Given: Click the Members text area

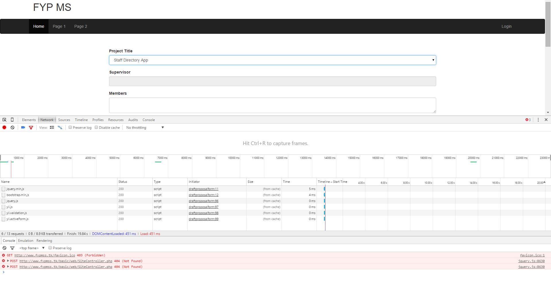Looking at the screenshot, I should [272, 105].
